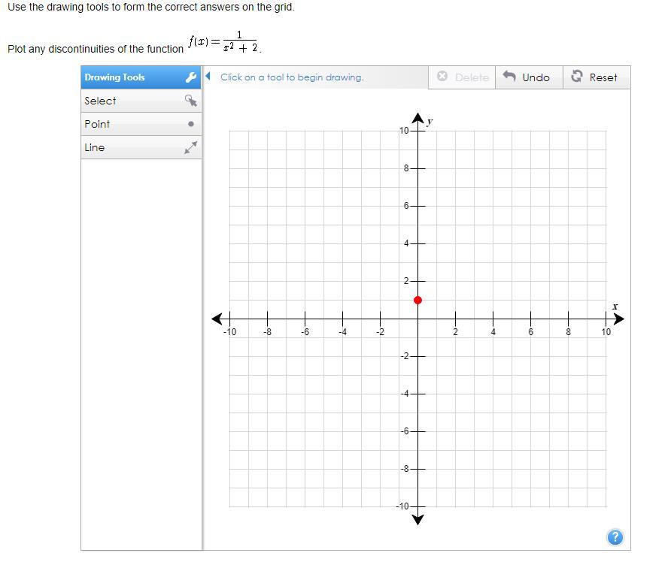The height and width of the screenshot is (562, 671).
Task: Click the X icon next to Delete
Action: (x=442, y=77)
